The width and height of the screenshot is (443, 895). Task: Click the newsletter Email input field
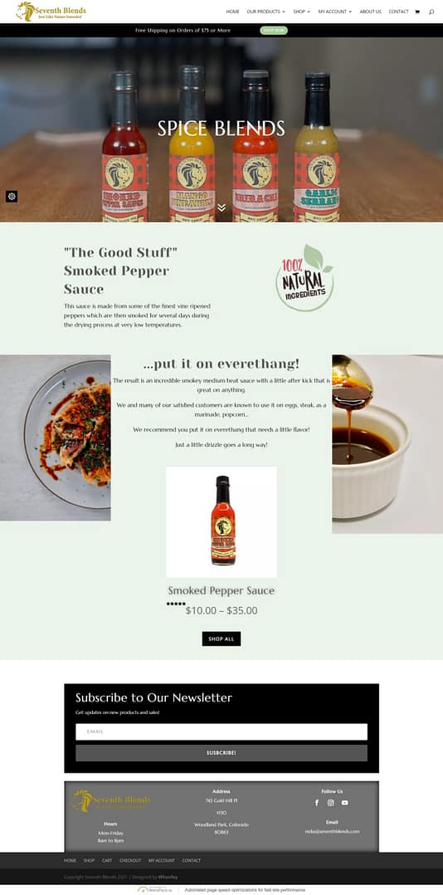click(221, 731)
